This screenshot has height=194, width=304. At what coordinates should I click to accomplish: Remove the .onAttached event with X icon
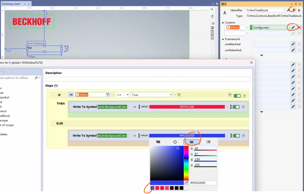299,44
